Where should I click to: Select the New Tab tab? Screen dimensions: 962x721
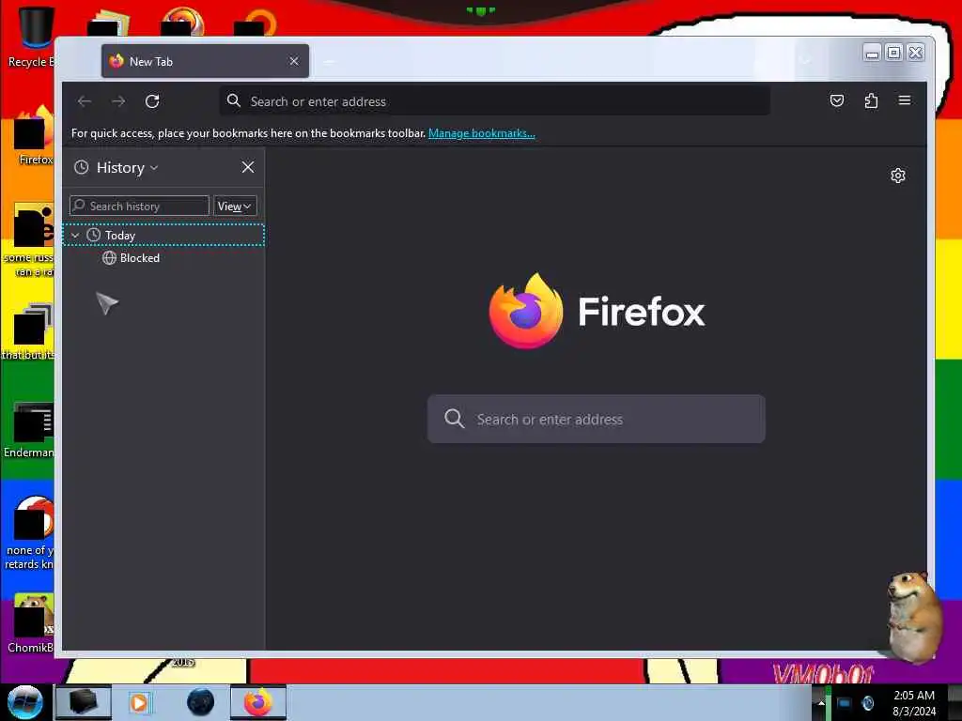(x=205, y=61)
